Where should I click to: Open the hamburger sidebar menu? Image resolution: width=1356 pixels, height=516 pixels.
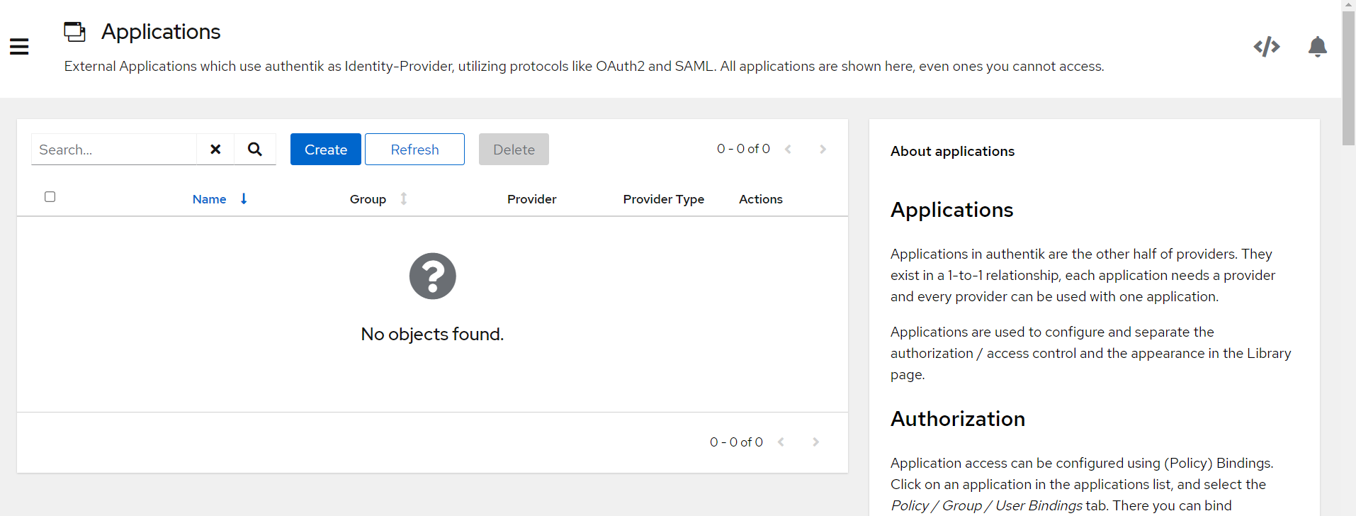click(19, 47)
